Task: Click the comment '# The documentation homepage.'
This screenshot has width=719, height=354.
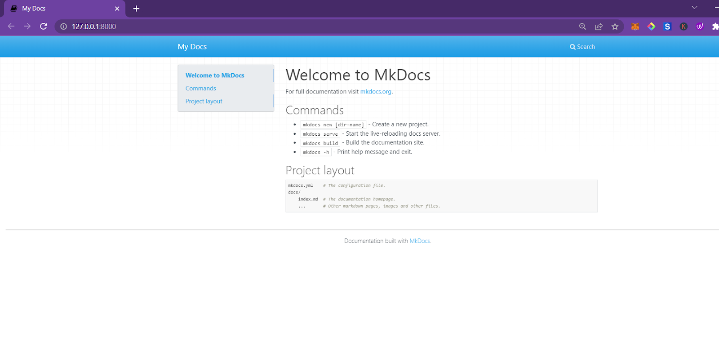Action: 359,199
